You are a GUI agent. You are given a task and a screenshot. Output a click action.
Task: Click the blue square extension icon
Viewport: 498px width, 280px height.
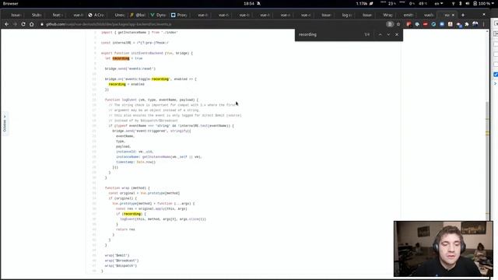(442, 24)
